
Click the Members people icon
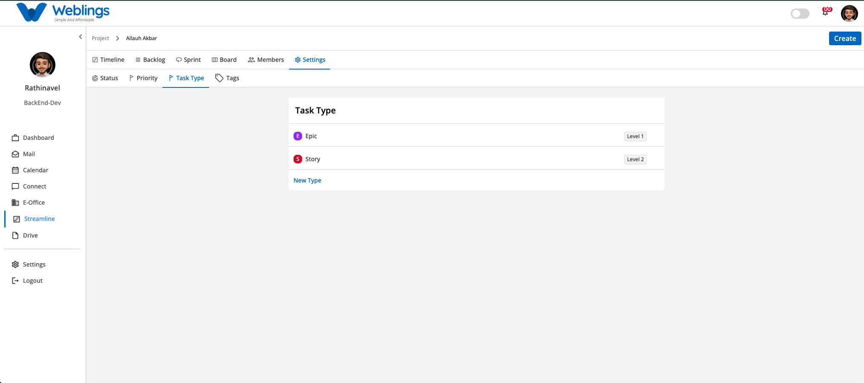pyautogui.click(x=251, y=60)
